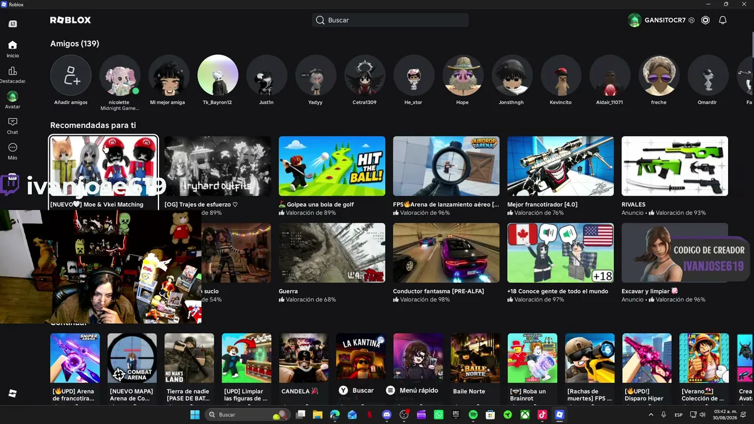Click the Robux icon in the top bar
The width and height of the screenshot is (754, 424).
705,20
